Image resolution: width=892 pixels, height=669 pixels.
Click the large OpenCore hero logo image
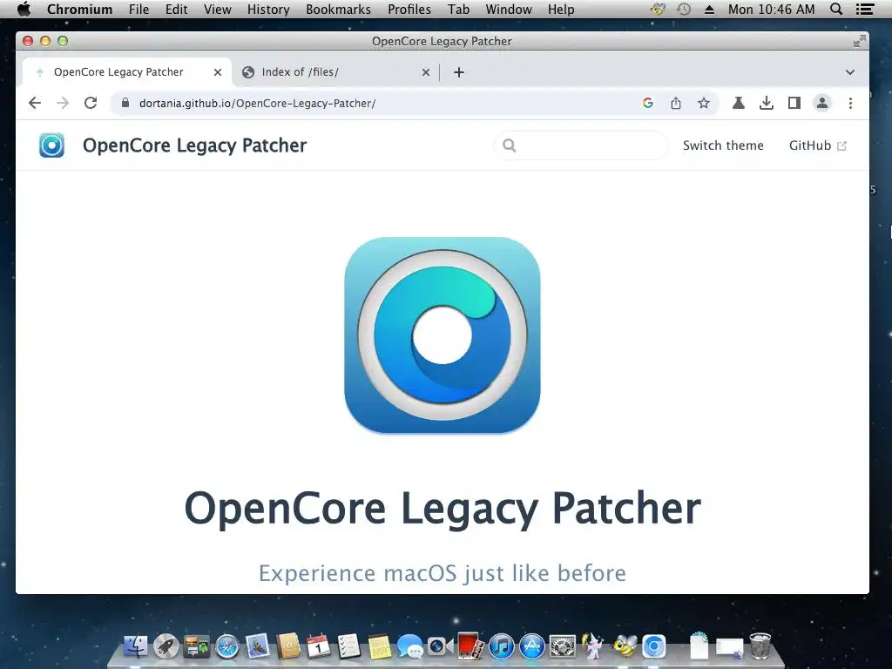click(442, 335)
